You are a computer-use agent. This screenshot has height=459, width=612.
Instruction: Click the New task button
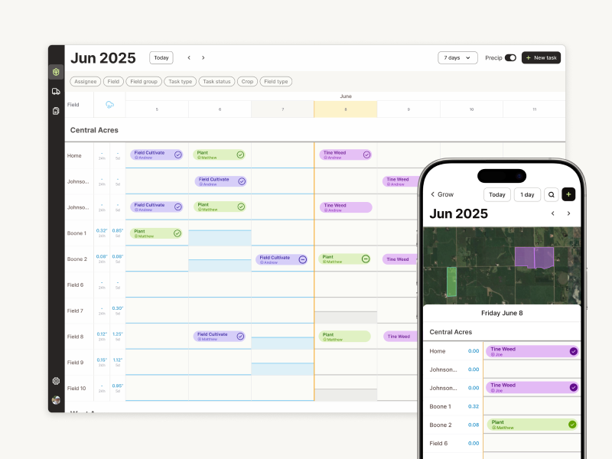541,57
